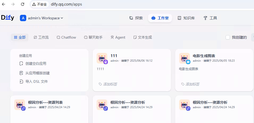Click the 不安全 site security warning icon
Screen dimensions: 254x123
pyautogui.click(x=34, y=4)
